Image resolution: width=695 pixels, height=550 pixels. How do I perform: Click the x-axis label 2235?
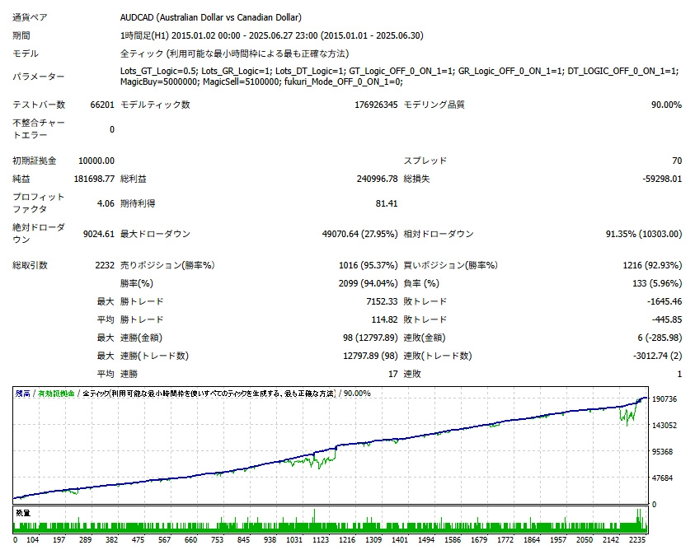point(637,540)
